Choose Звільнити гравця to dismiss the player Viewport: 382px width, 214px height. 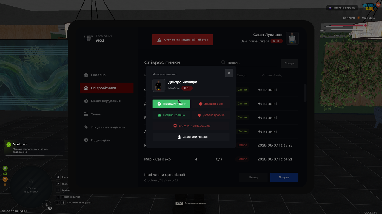click(x=191, y=137)
